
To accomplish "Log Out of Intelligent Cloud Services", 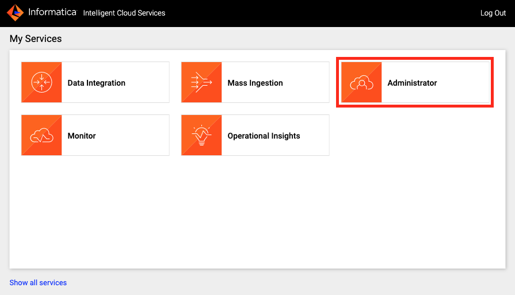I will pyautogui.click(x=493, y=13).
